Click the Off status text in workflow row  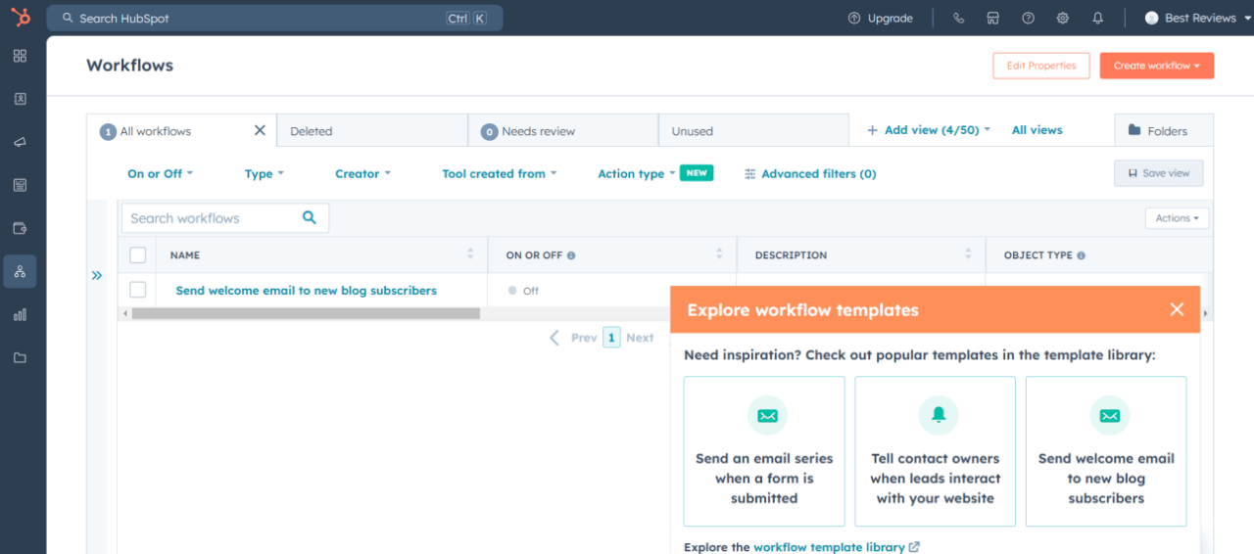pos(531,291)
